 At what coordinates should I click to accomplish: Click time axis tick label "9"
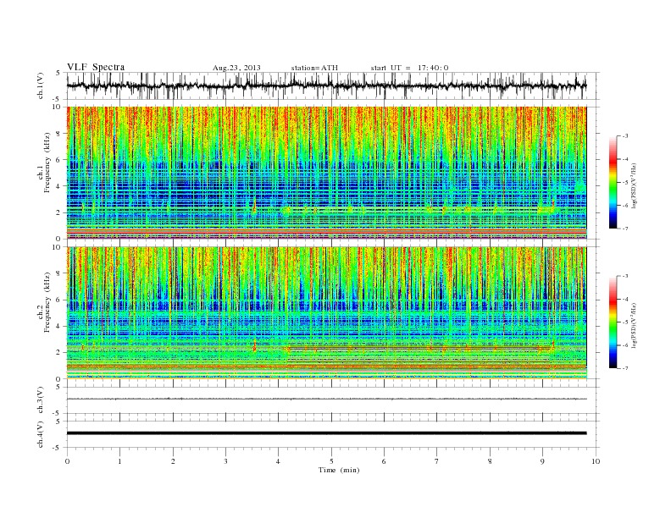[542, 461]
